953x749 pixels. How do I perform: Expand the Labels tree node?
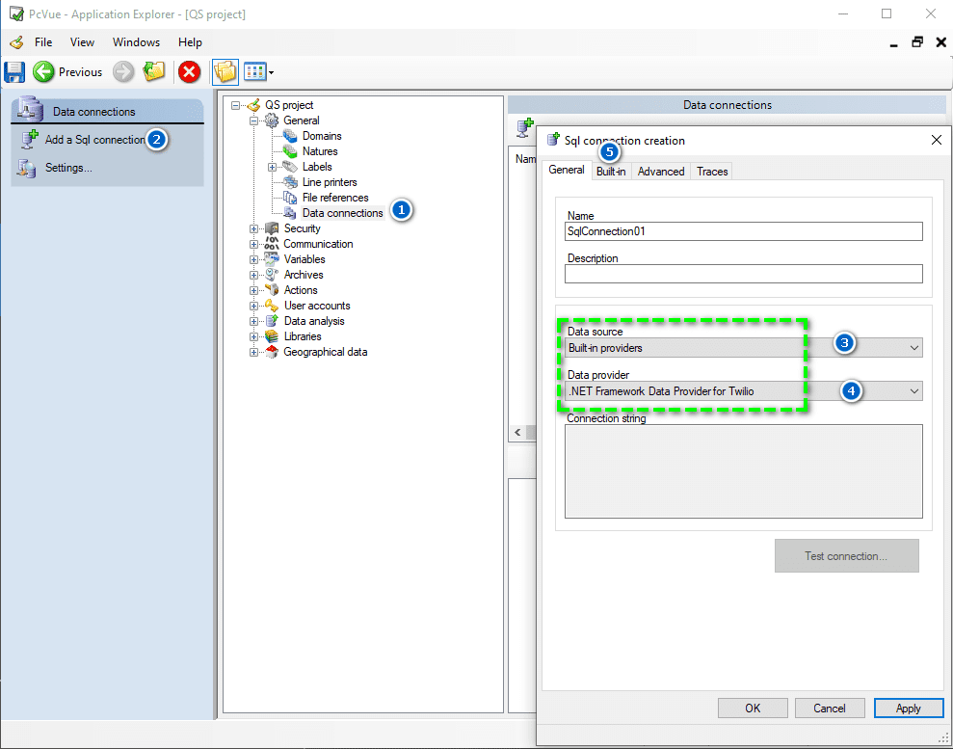tap(273, 167)
